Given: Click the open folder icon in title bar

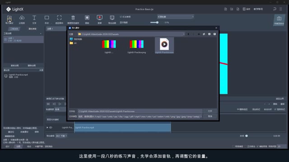Looking at the screenshot, I should pyautogui.click(x=232, y=9).
